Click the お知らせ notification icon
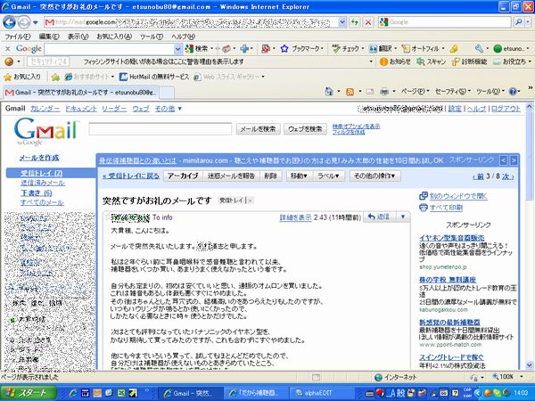The image size is (535, 401). pyautogui.click(x=383, y=61)
